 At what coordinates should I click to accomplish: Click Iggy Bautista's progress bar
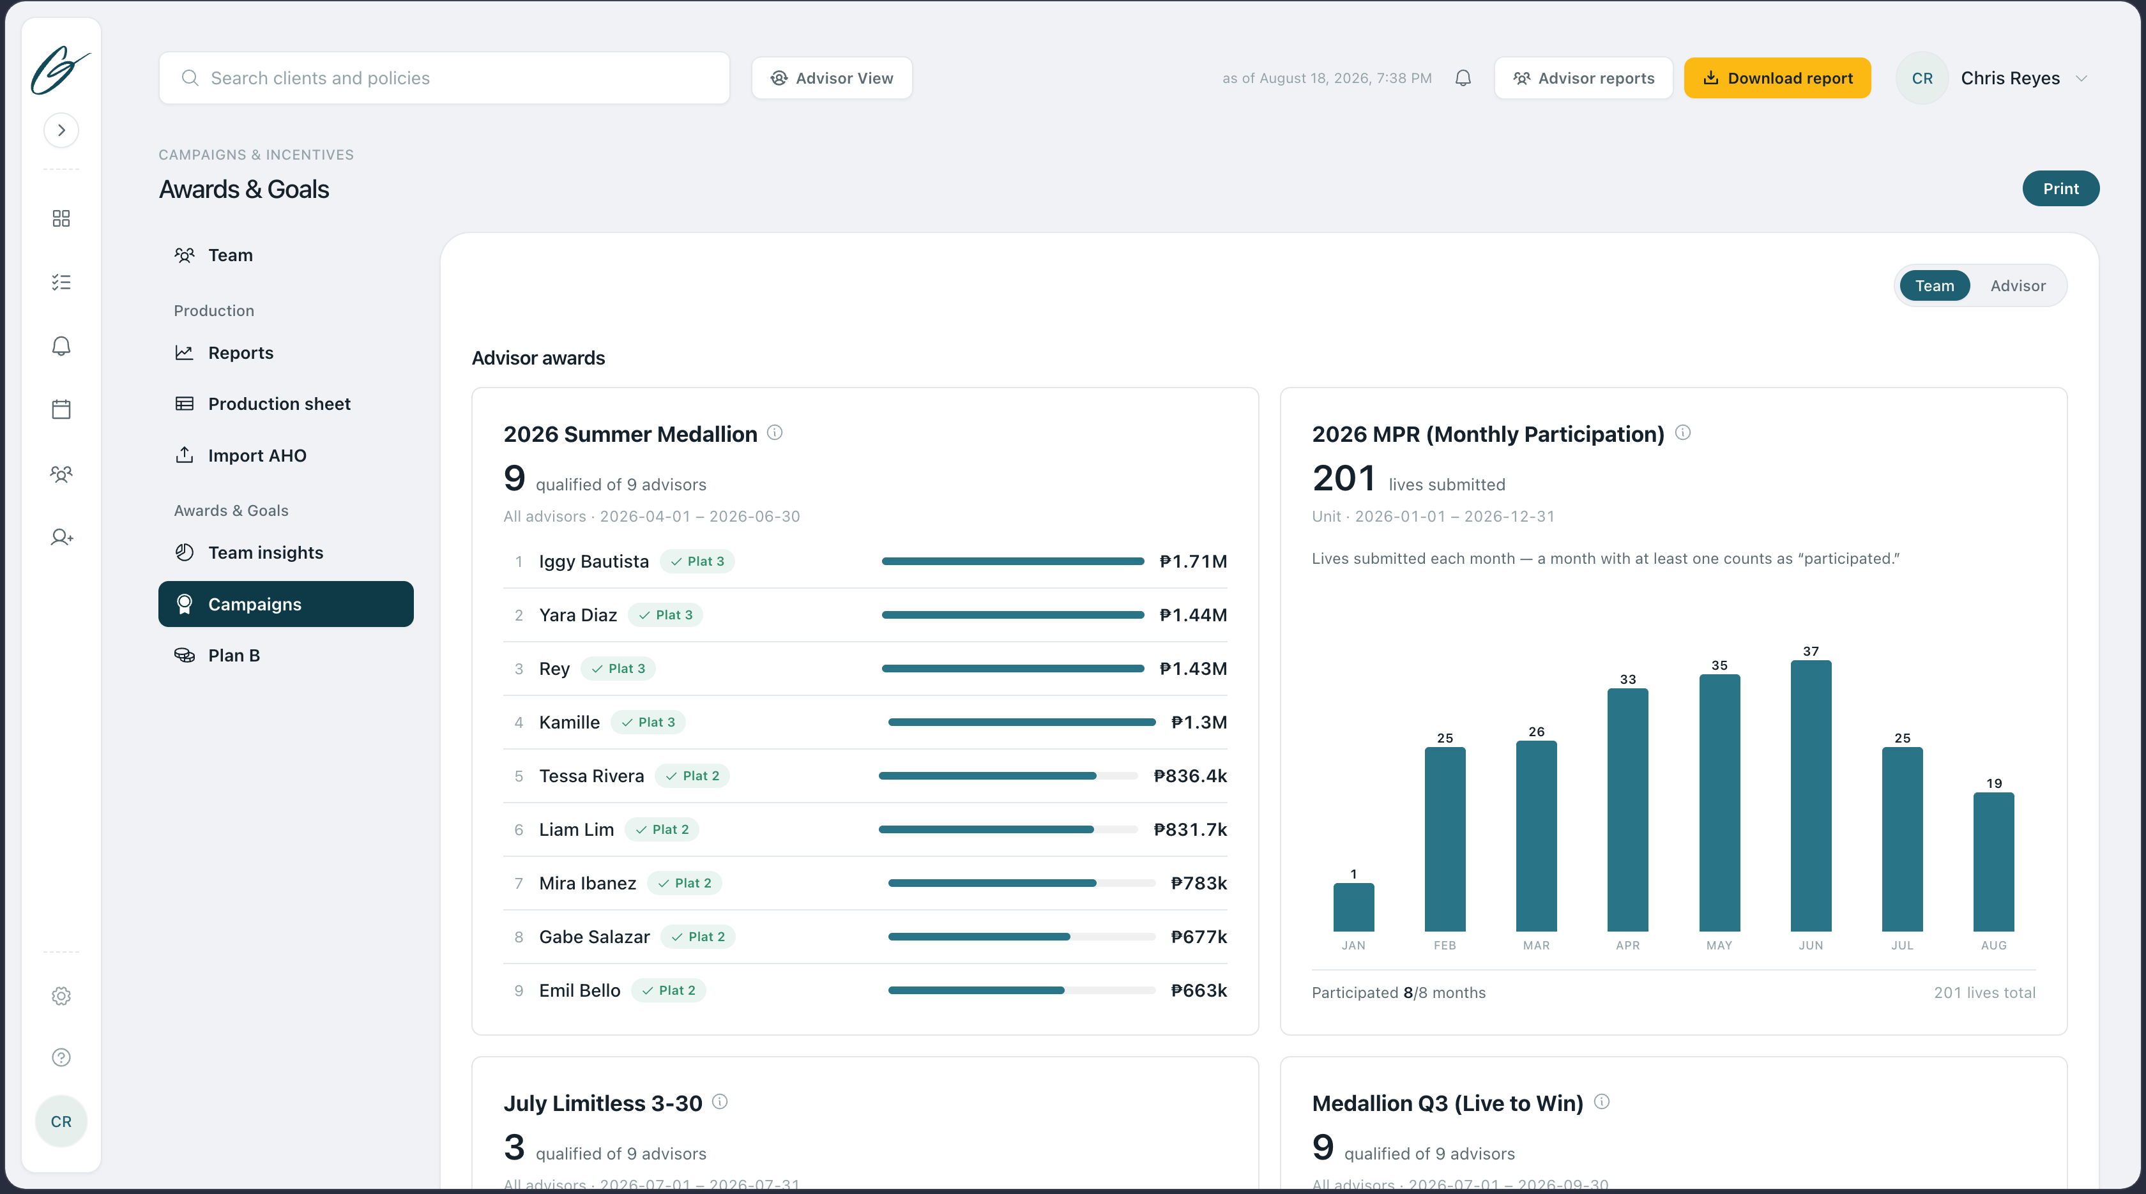(x=1013, y=561)
